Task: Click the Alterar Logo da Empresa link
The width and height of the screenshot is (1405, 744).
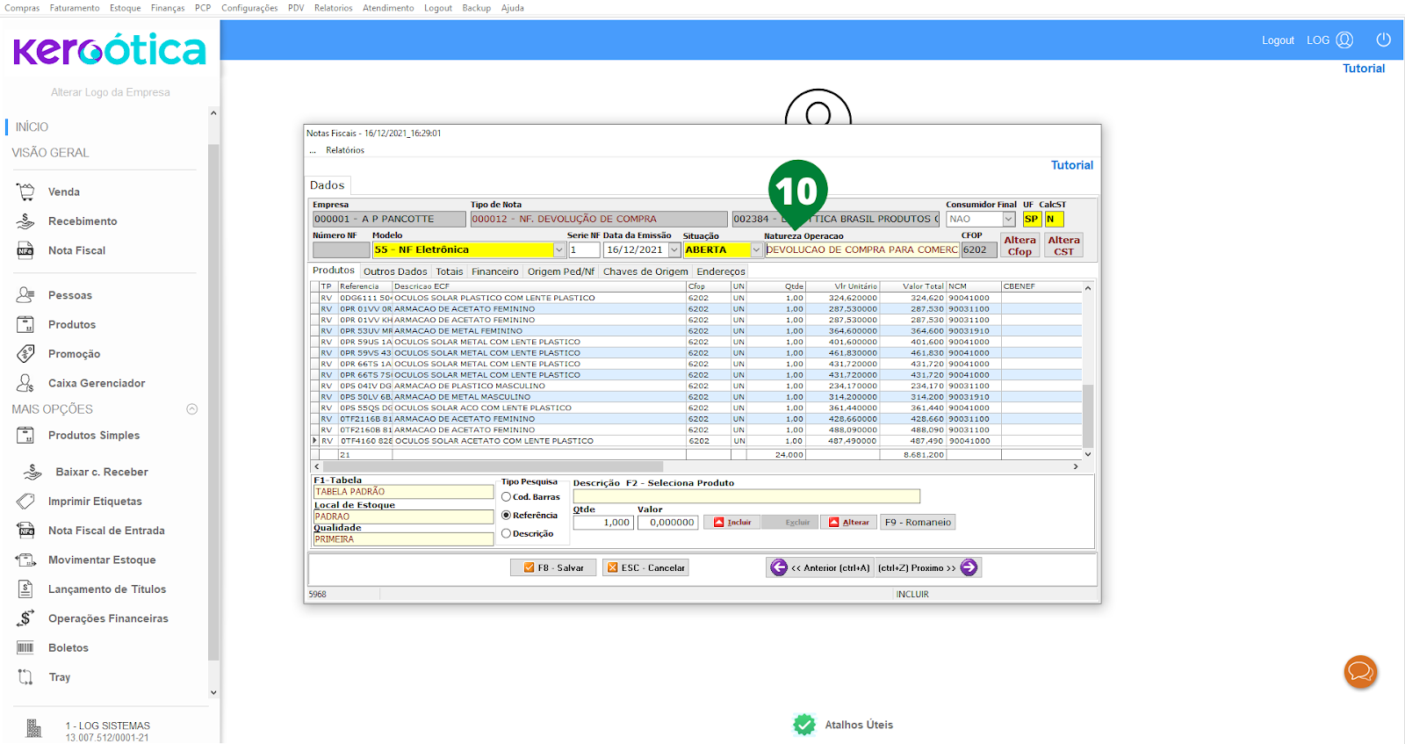Action: pos(111,92)
